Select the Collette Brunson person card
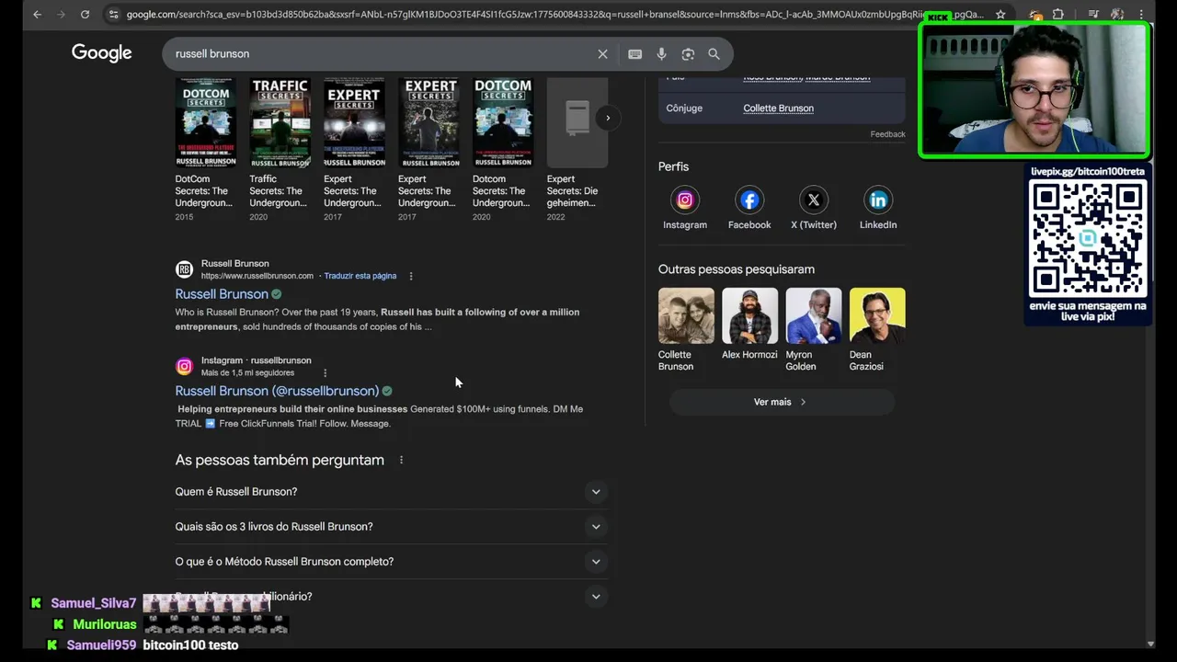The image size is (1177, 662). (685, 329)
